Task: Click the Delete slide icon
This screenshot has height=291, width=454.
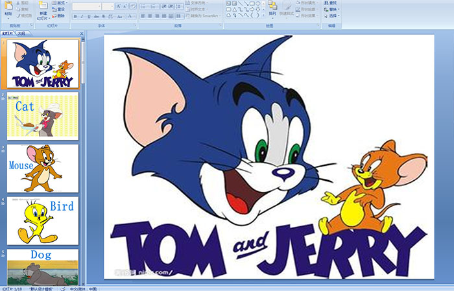Action: [54, 16]
